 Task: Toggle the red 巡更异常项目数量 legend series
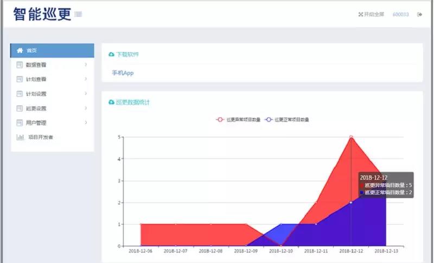click(238, 120)
